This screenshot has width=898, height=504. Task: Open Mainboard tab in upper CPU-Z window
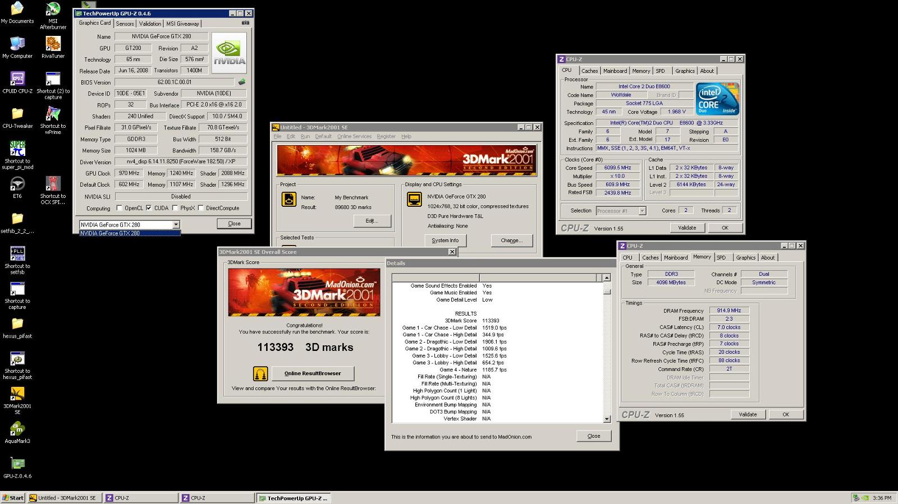click(x=615, y=71)
